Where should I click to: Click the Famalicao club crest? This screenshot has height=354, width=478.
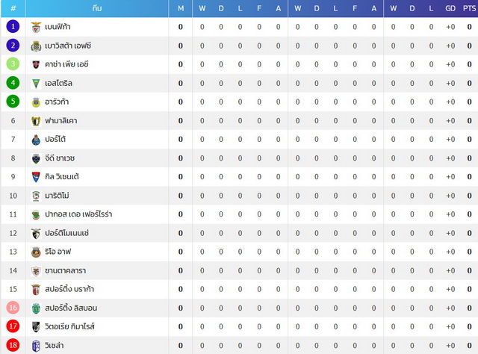(x=36, y=121)
